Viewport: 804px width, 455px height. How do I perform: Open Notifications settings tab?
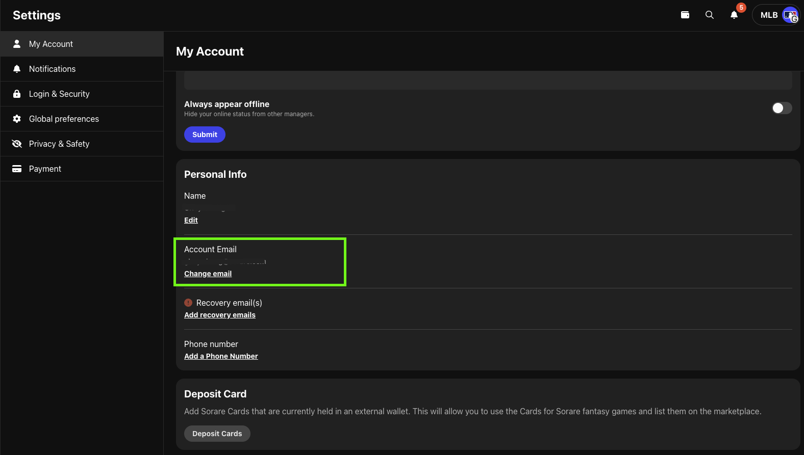coord(52,69)
